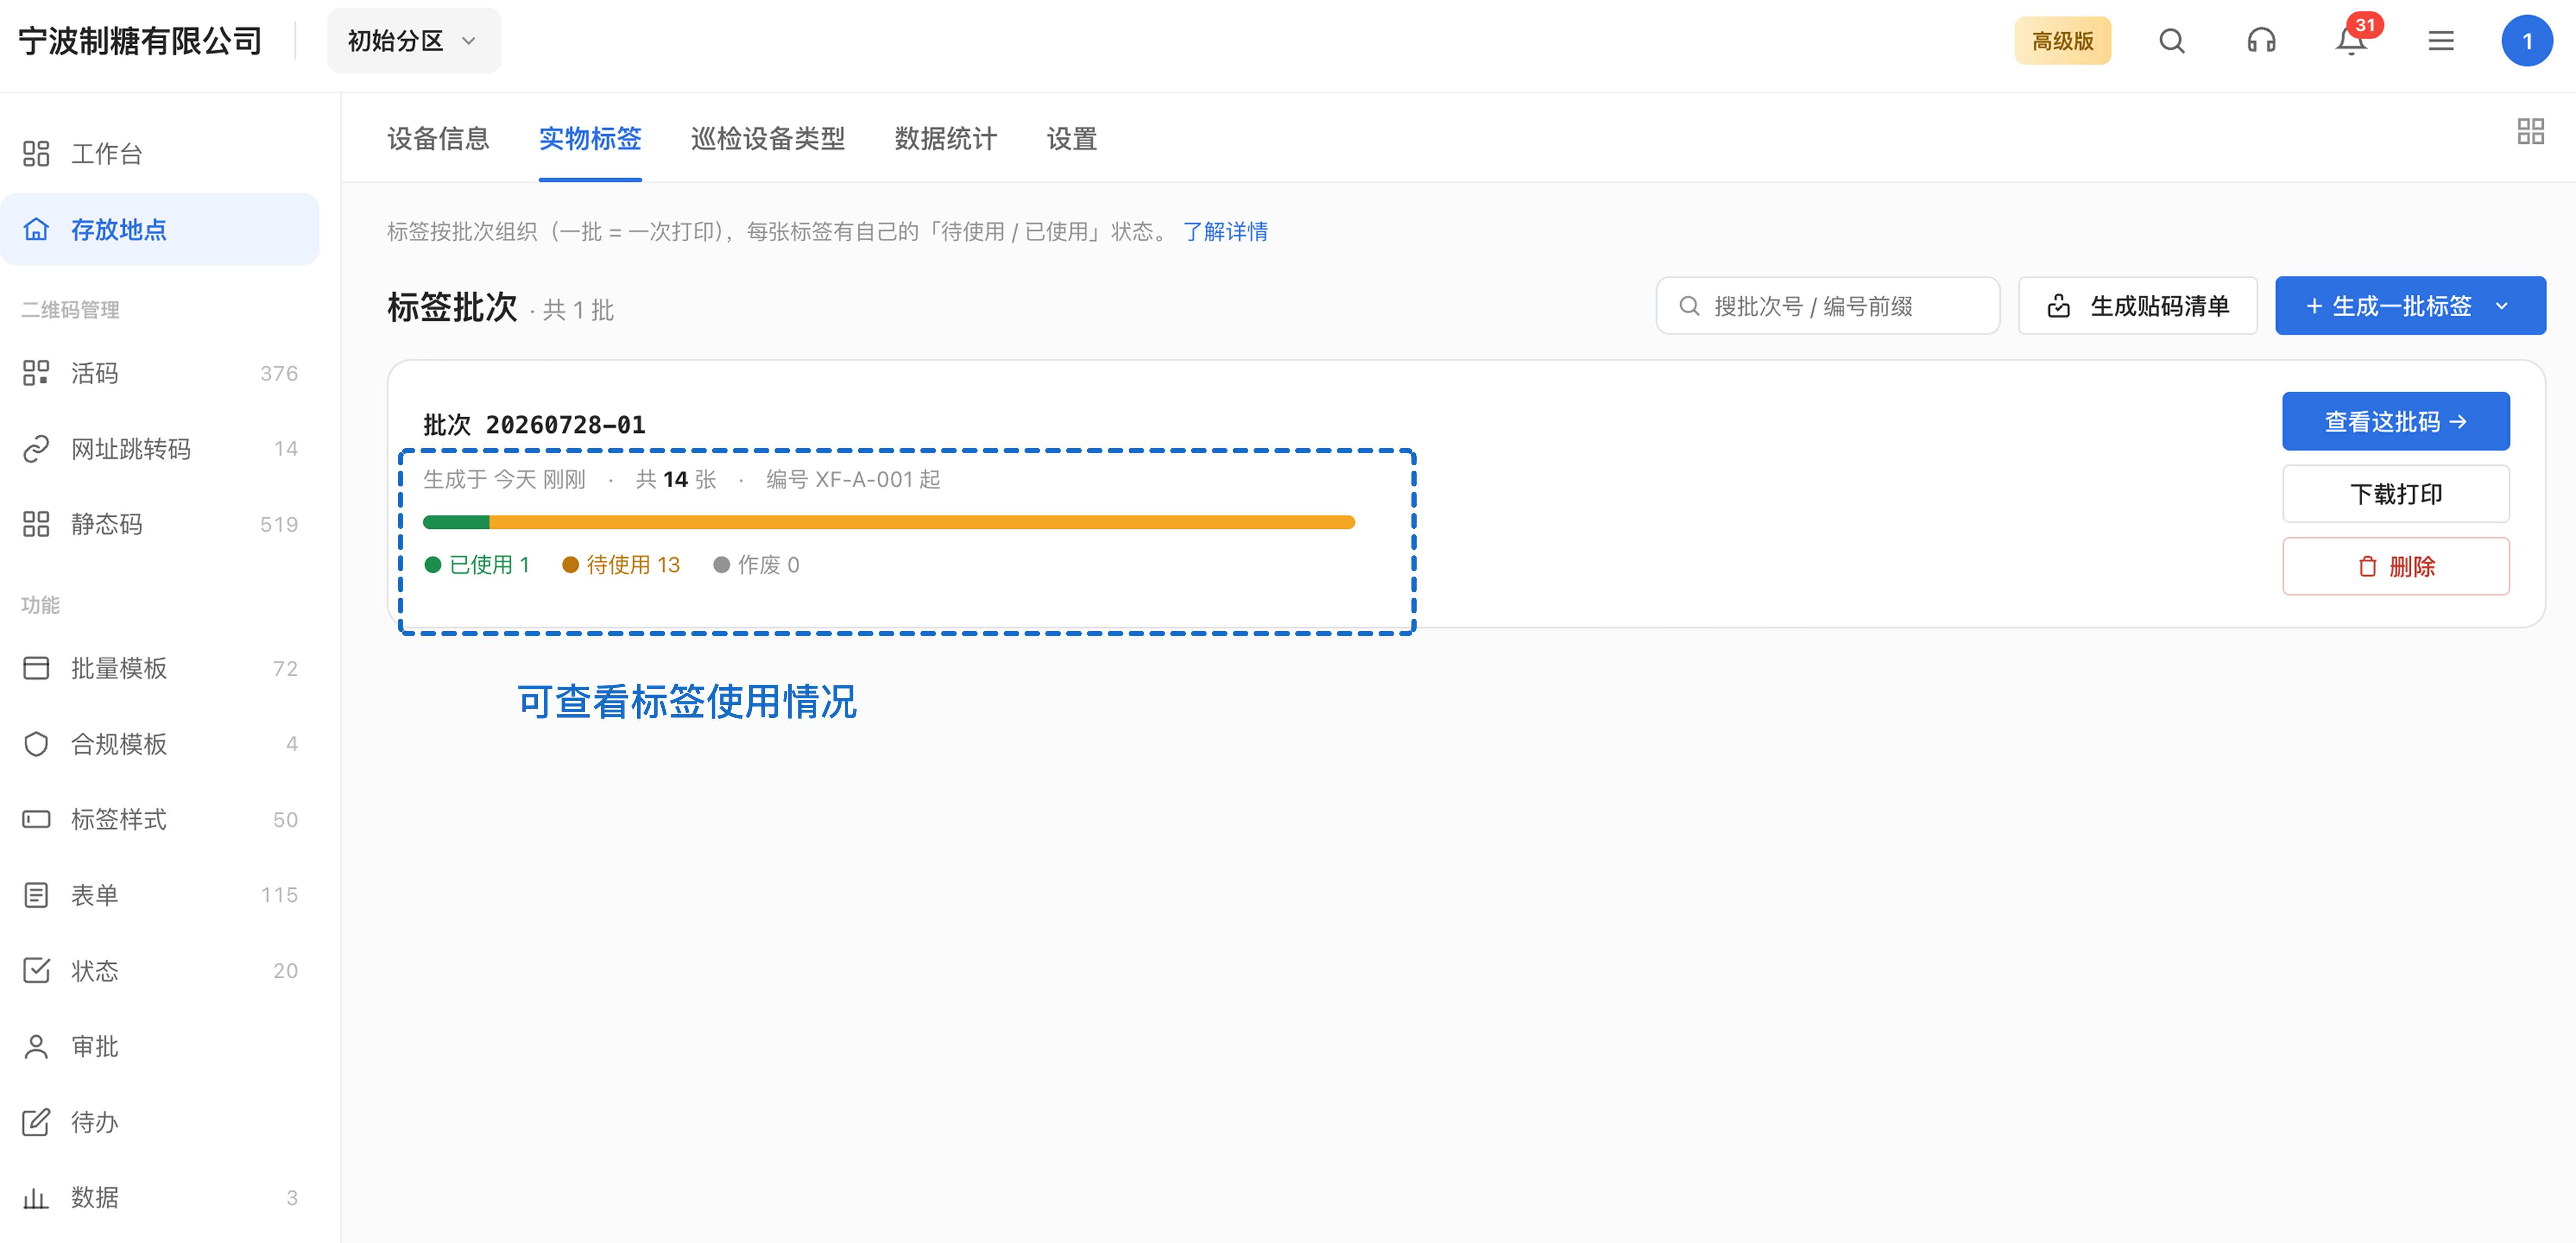Click the 网址跳转码 link icon
2576x1243 pixels.
(x=36, y=449)
